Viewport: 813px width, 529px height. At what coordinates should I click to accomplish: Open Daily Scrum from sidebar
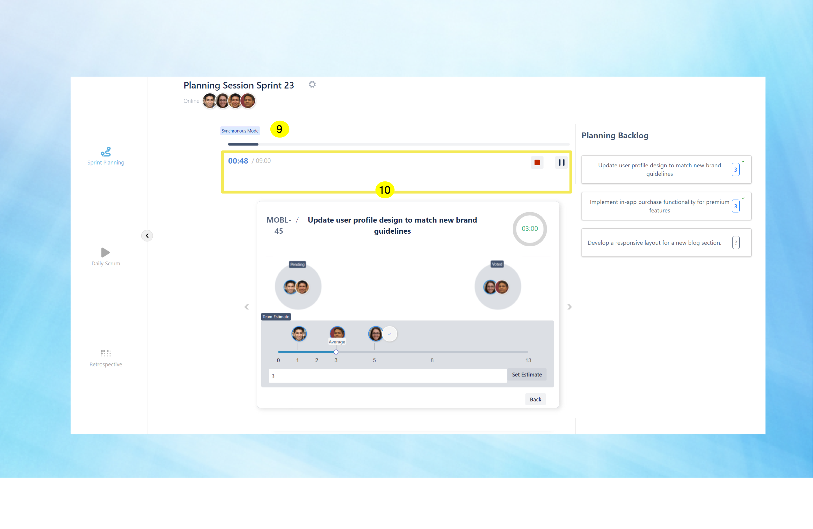point(106,256)
